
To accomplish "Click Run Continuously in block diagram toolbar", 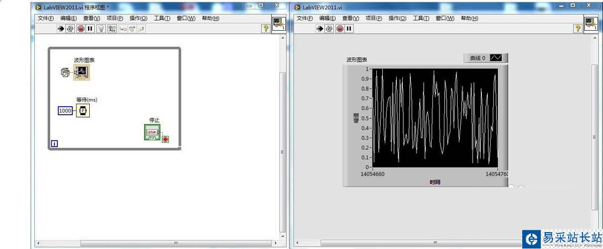I will pyautogui.click(x=71, y=28).
